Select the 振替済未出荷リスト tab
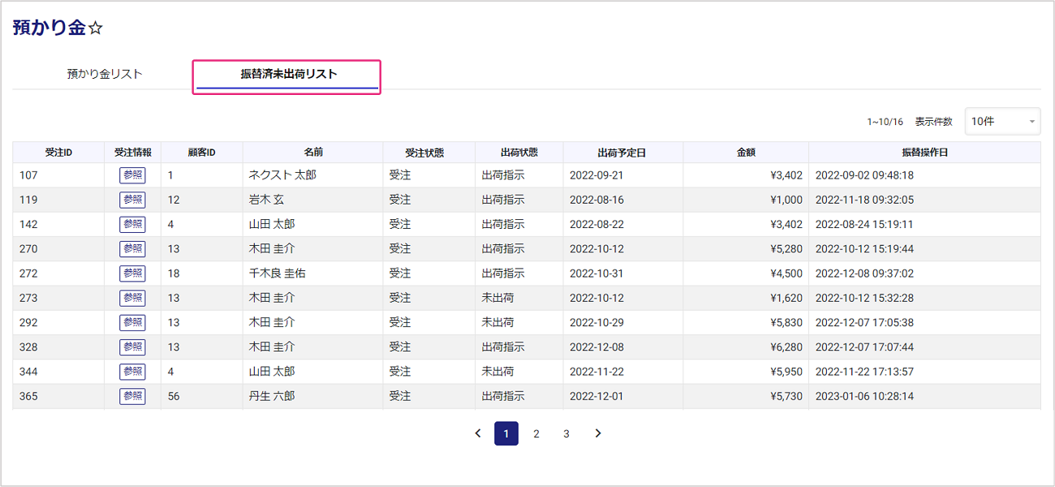This screenshot has height=487, width=1055. coord(288,74)
